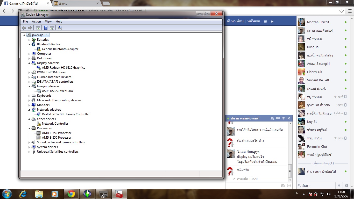354x199 pixels.
Task: Select the System devices category
Action: (47, 147)
